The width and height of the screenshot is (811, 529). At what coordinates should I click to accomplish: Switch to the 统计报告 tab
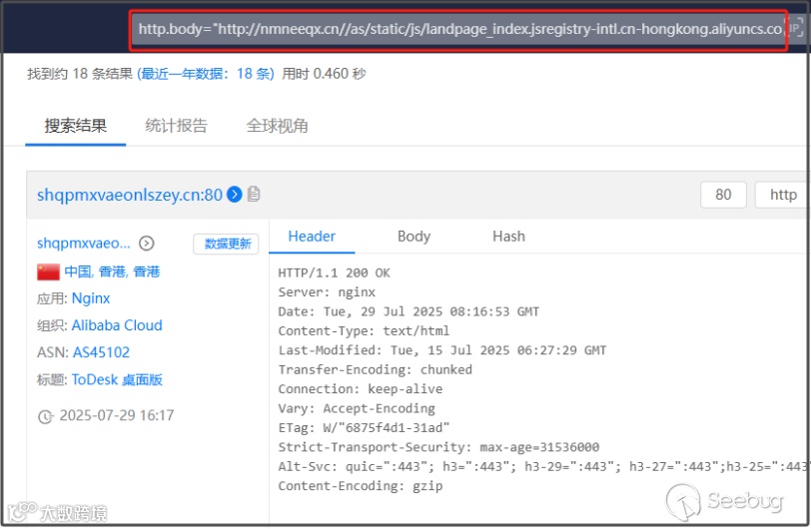click(x=177, y=126)
